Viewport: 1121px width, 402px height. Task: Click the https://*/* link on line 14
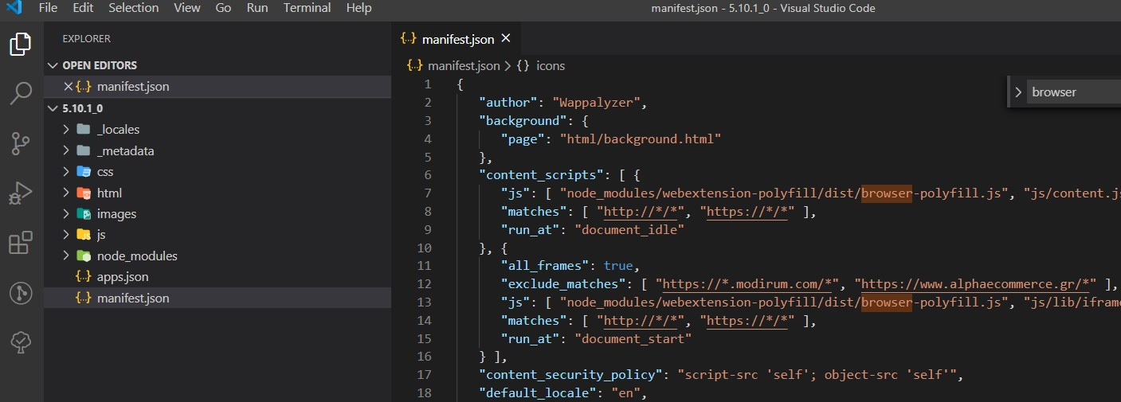(x=747, y=321)
